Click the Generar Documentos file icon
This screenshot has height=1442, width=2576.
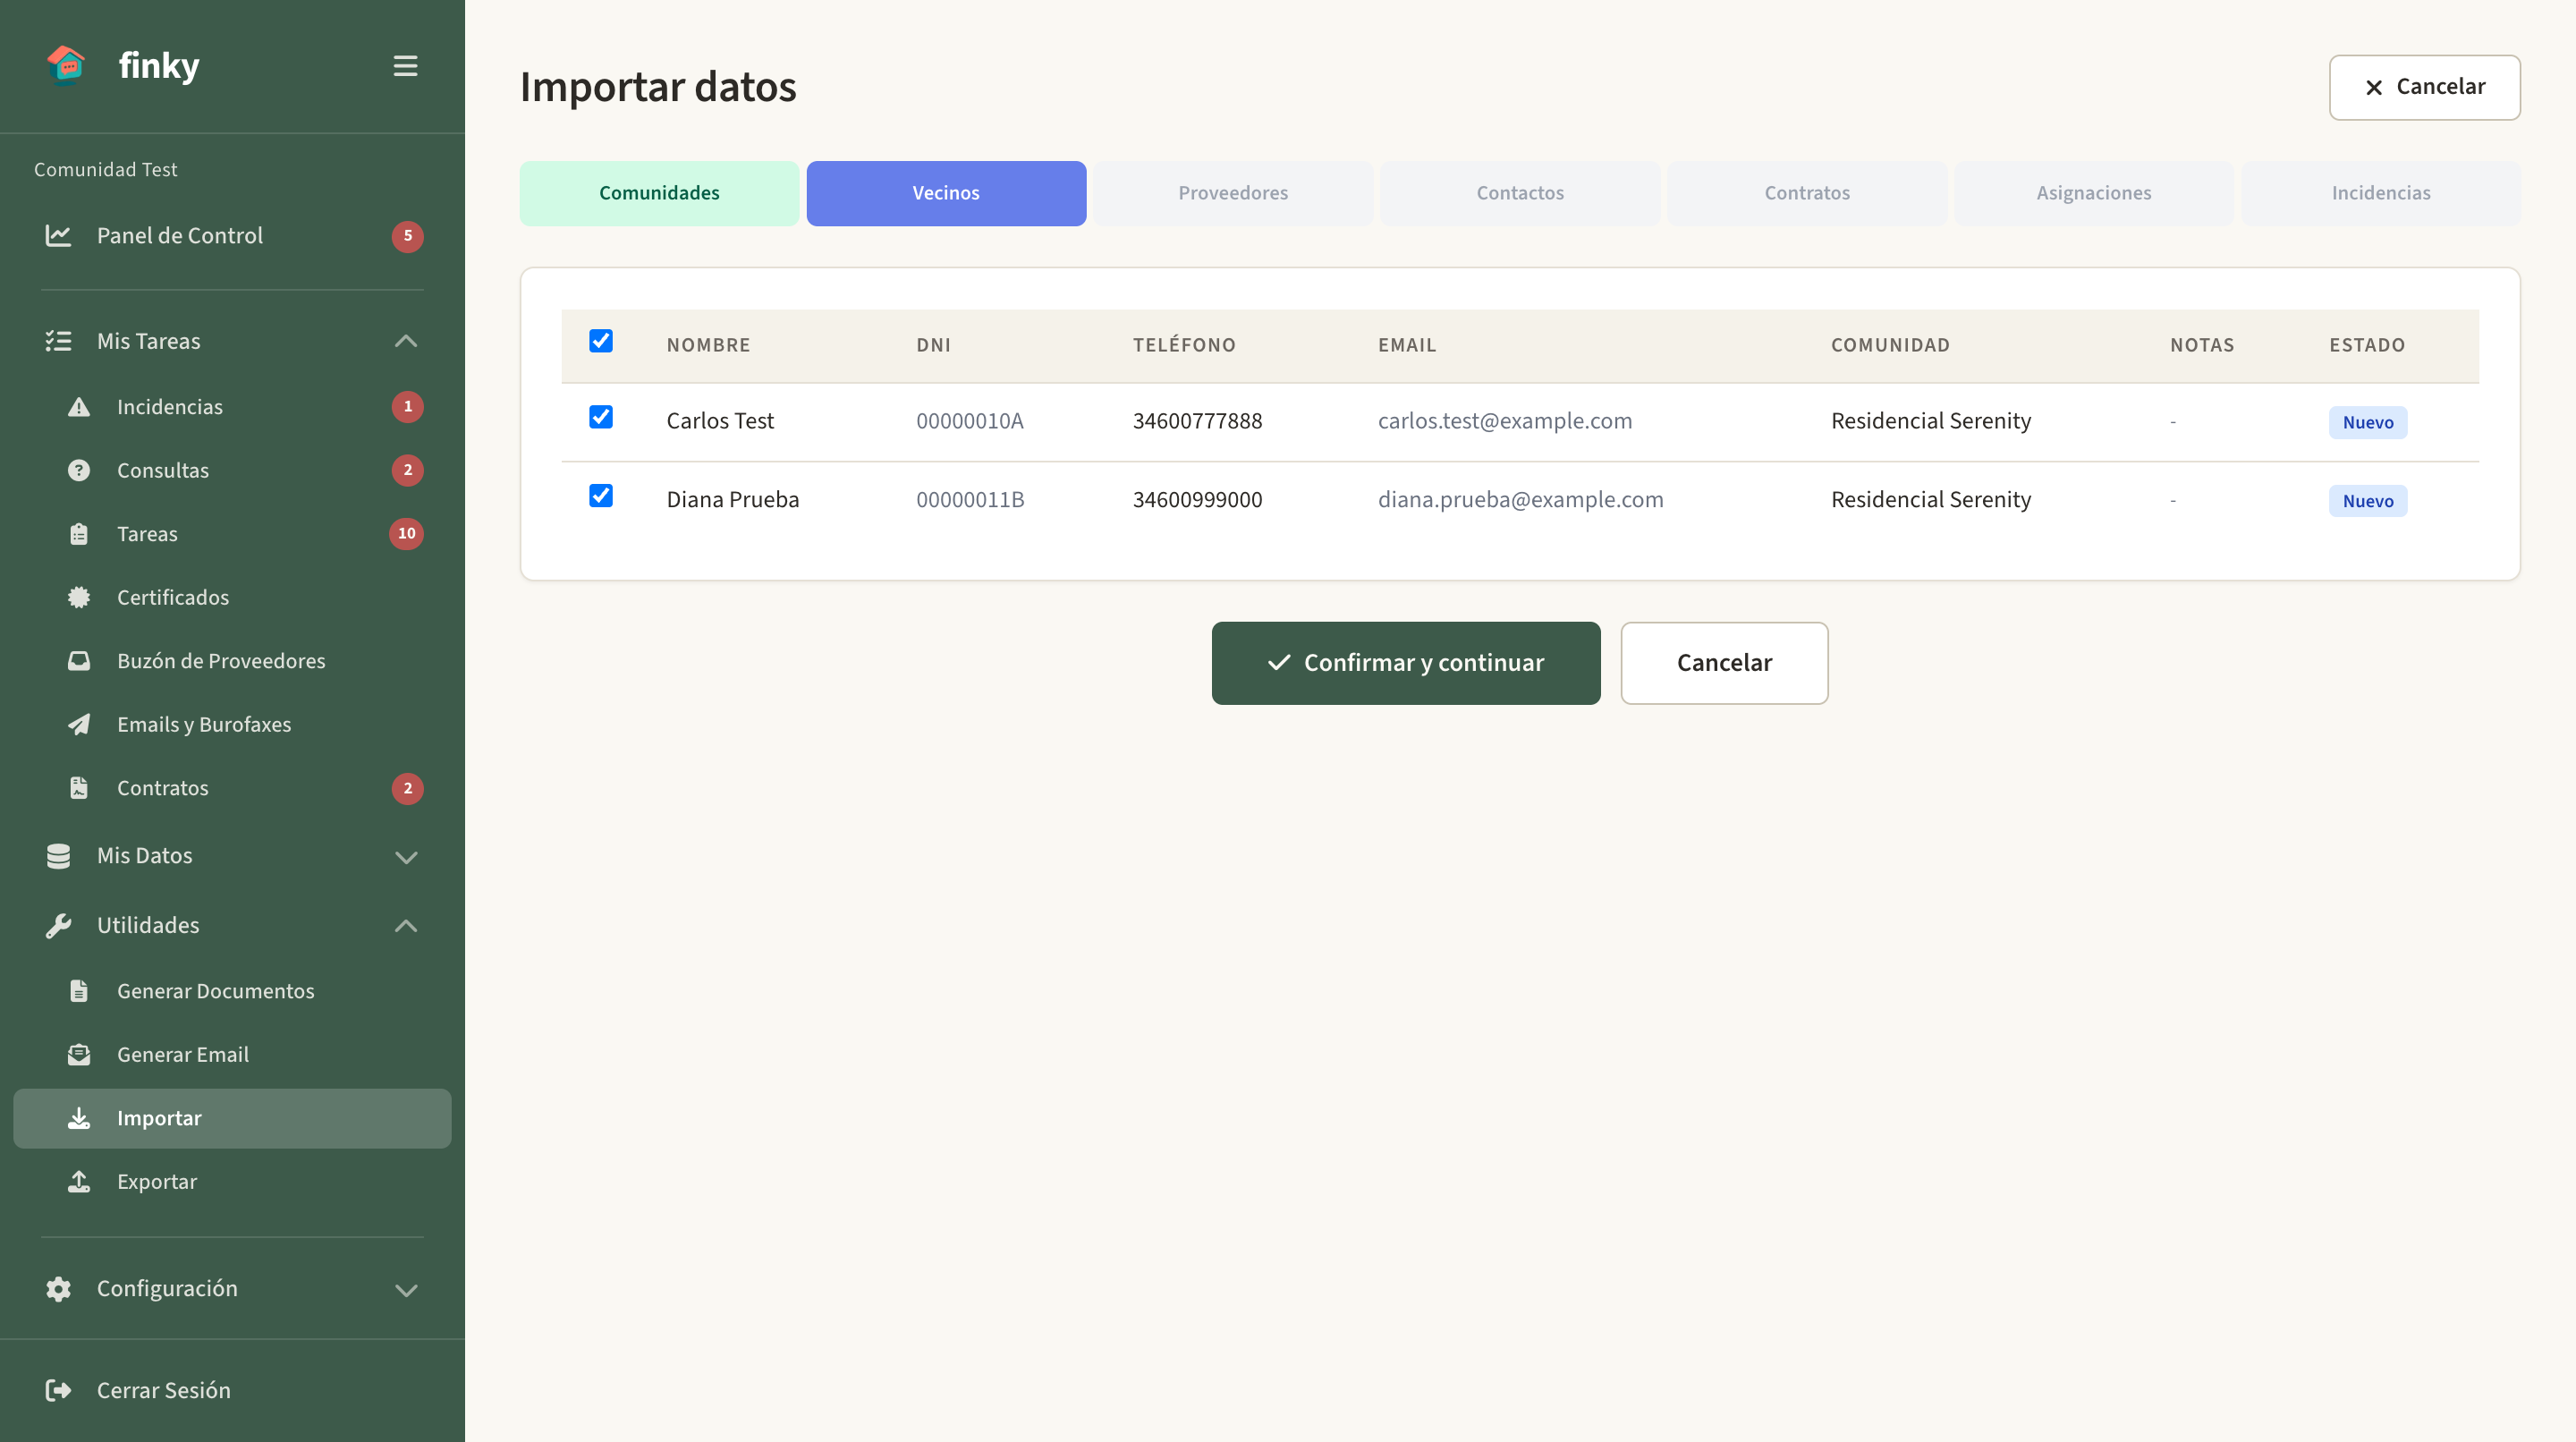[x=79, y=991]
